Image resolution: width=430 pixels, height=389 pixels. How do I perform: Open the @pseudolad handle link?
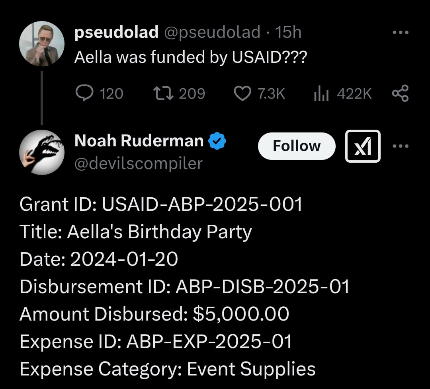212,33
